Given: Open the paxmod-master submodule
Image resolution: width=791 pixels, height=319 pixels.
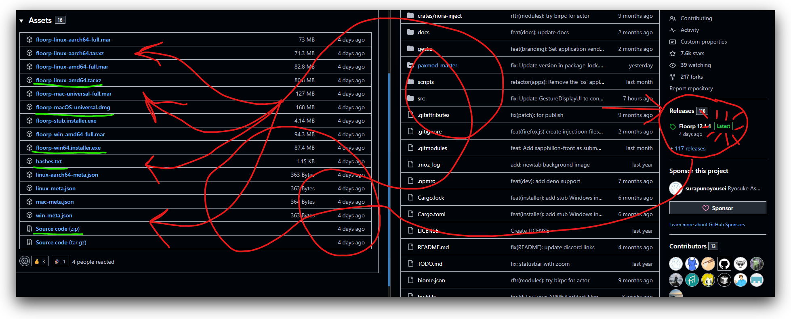Looking at the screenshot, I should click(438, 65).
